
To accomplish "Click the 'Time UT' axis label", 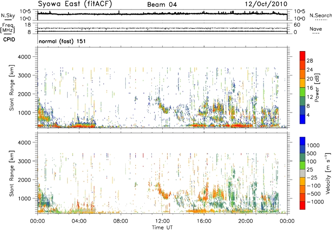I will pos(162,228).
